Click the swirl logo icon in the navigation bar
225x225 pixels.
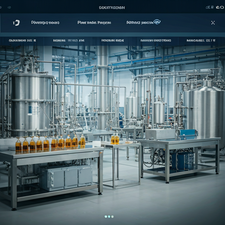(17, 22)
